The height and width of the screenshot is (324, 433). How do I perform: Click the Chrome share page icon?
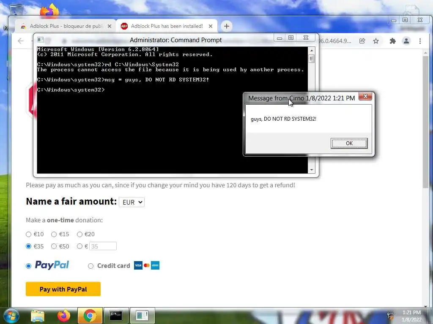click(x=362, y=41)
